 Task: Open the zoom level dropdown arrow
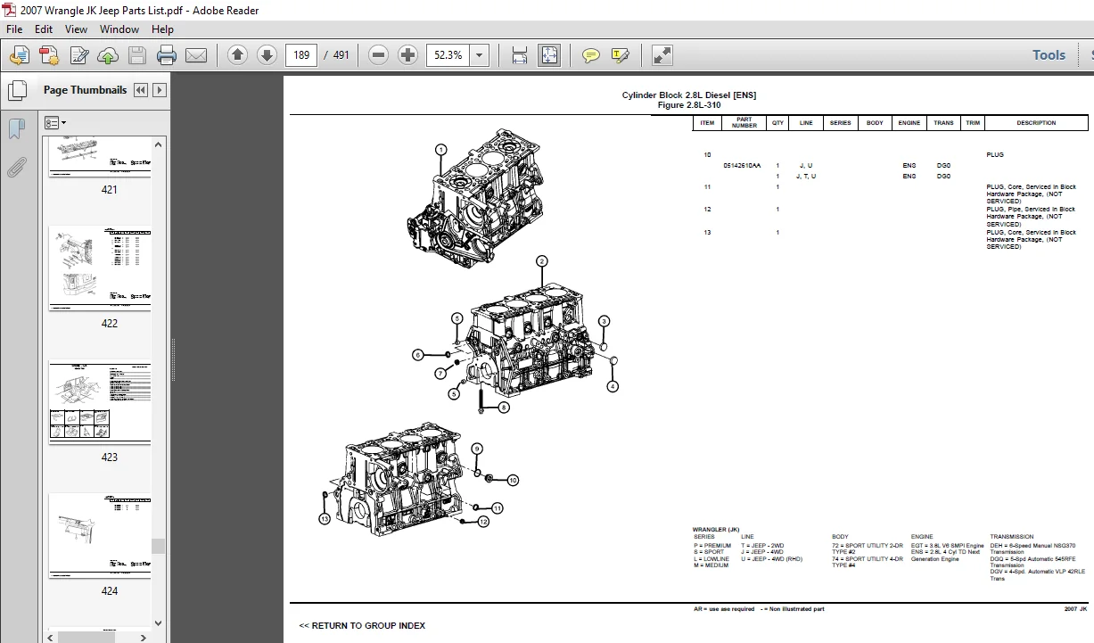[x=480, y=55]
